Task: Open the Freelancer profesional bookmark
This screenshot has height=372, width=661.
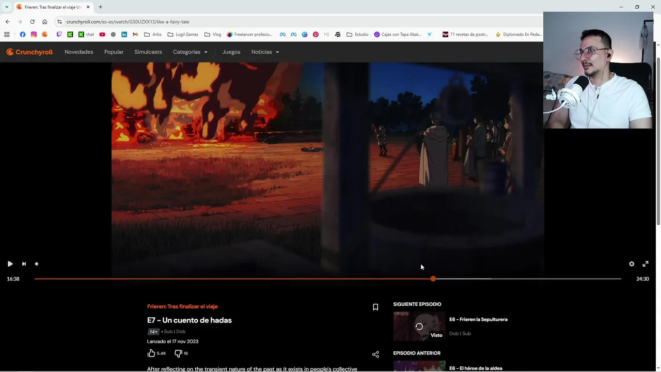Action: pos(249,35)
